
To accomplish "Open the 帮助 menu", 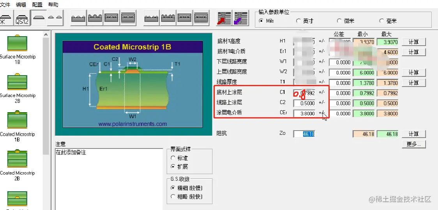I will pos(53,4).
